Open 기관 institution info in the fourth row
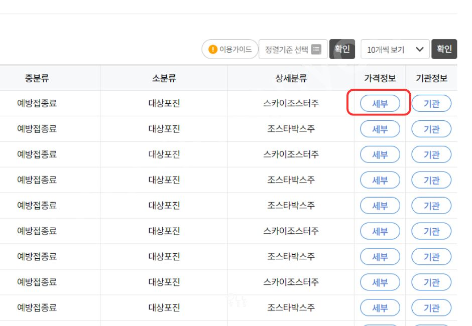Screen dimensions: 472x326 point(432,180)
